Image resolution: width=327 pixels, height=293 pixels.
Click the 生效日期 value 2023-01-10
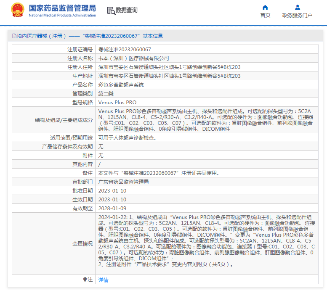coord(112,200)
